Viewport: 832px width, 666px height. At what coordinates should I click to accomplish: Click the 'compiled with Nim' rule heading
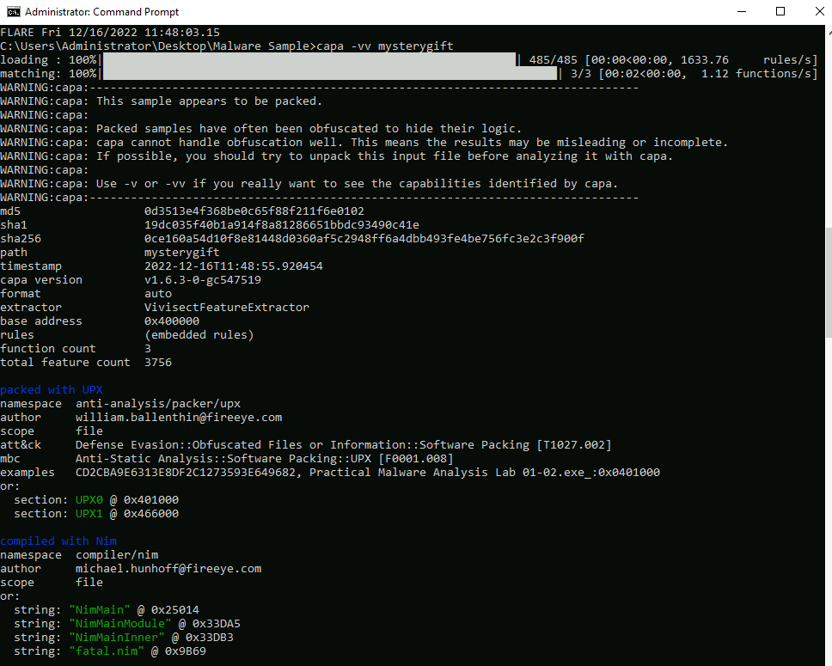point(58,541)
